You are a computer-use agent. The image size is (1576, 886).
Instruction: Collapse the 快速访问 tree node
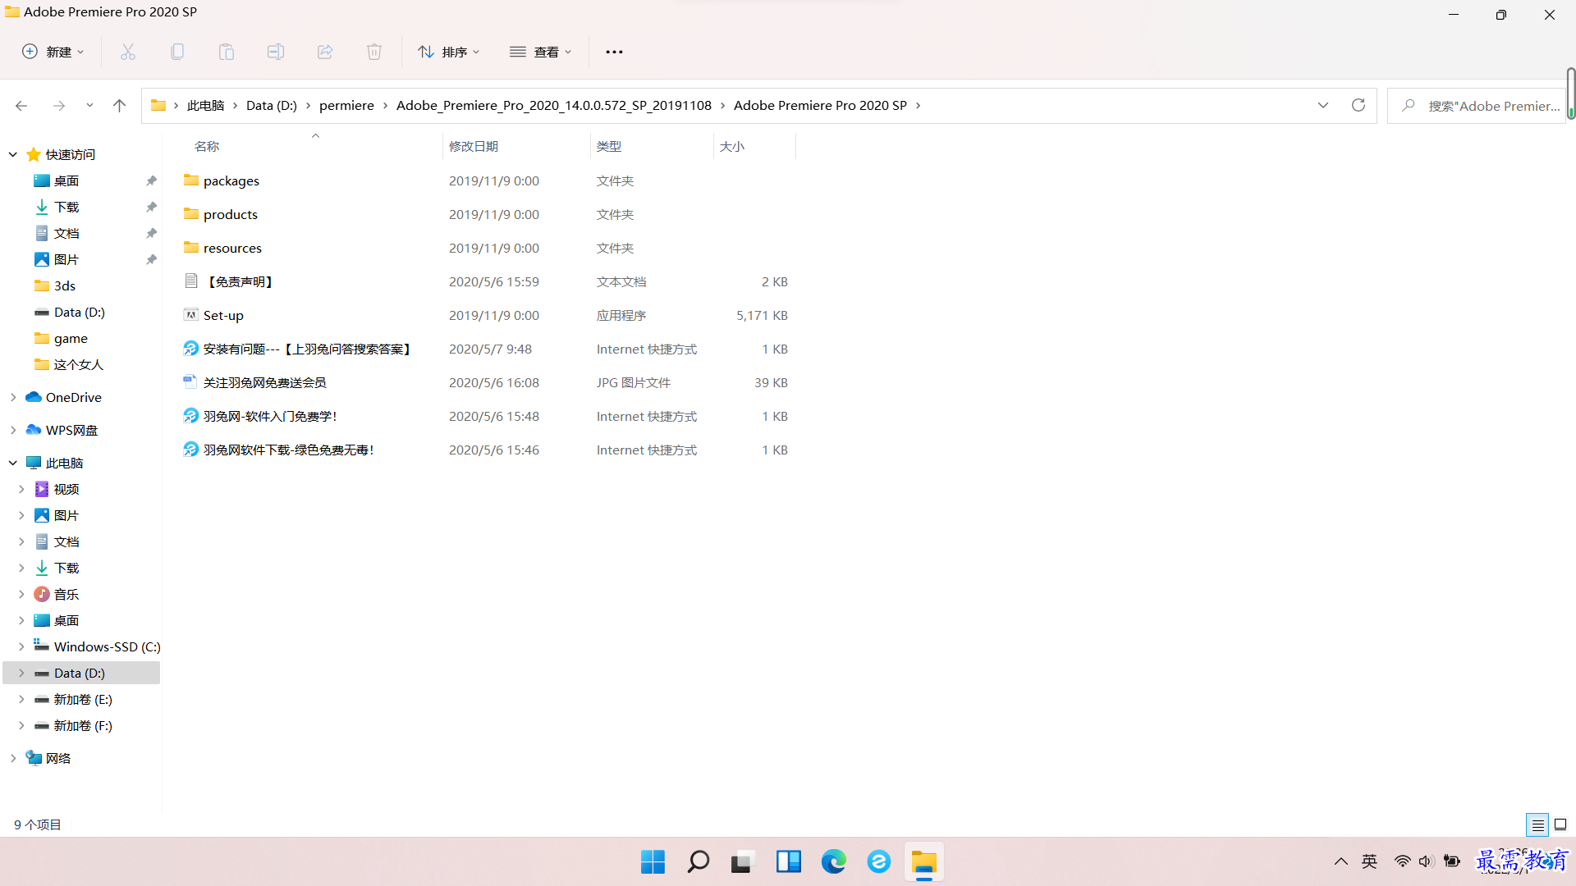point(13,154)
